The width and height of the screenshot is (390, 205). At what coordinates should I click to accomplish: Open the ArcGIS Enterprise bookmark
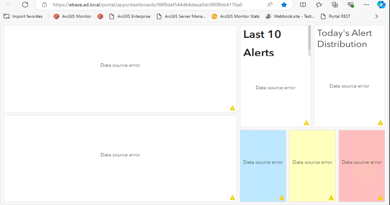[130, 16]
